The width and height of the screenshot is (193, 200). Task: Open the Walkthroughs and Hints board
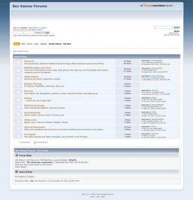pos(37,68)
